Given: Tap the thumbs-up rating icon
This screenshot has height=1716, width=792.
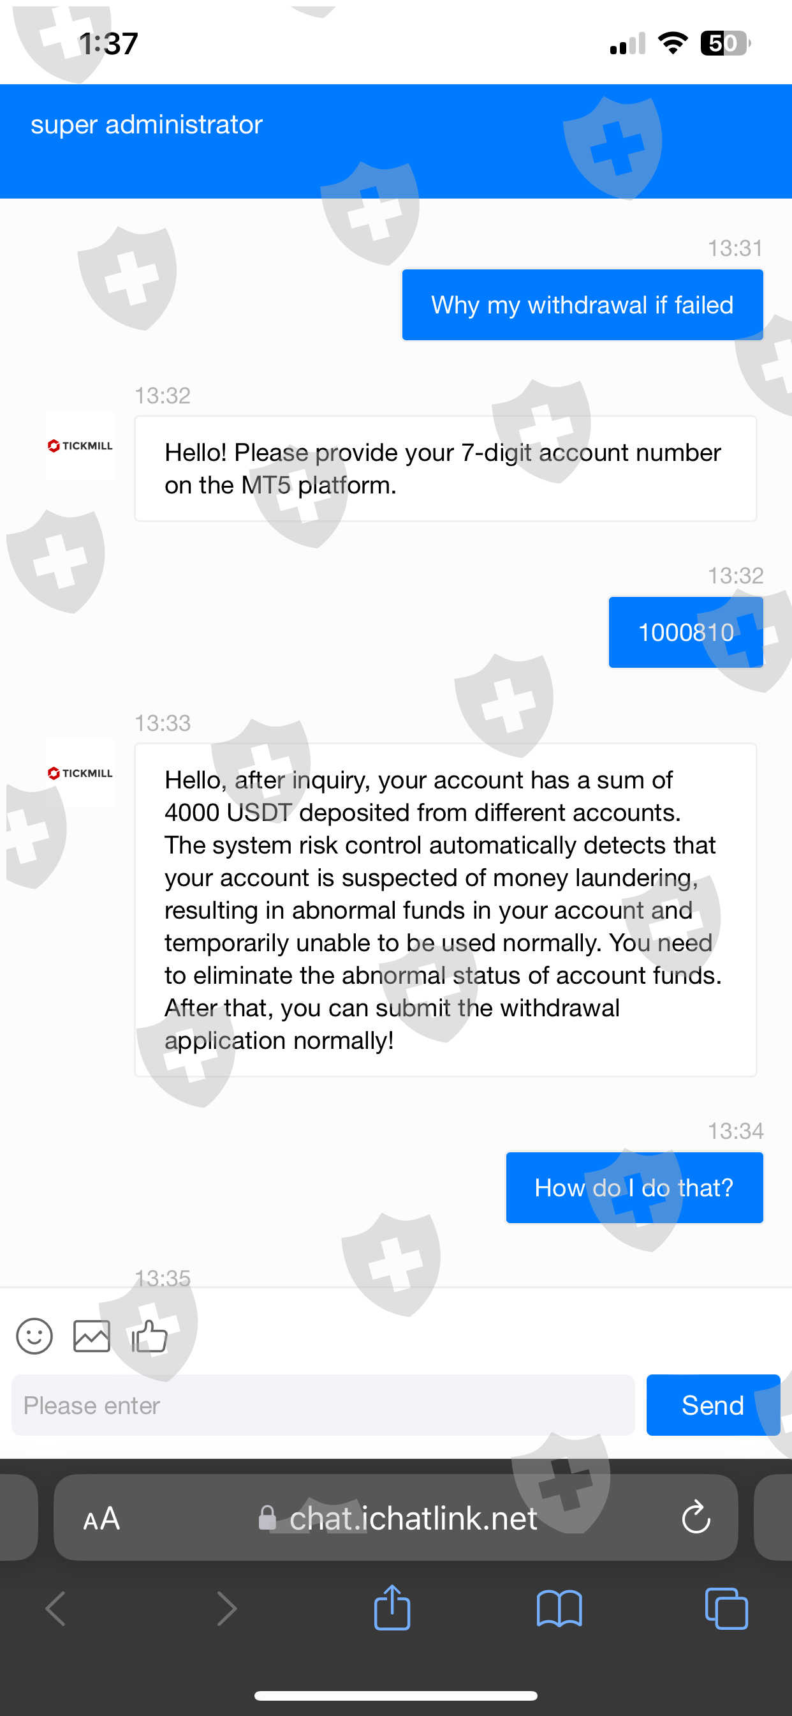Looking at the screenshot, I should point(149,1336).
